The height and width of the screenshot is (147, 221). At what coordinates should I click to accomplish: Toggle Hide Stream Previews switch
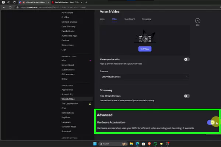point(187,96)
